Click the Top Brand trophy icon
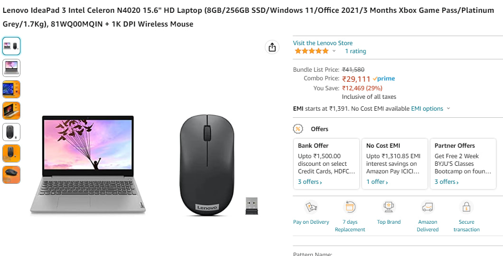 pyautogui.click(x=389, y=207)
